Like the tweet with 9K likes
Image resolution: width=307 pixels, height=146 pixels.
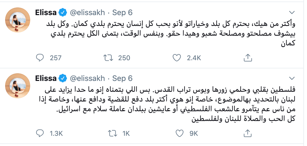(180, 133)
